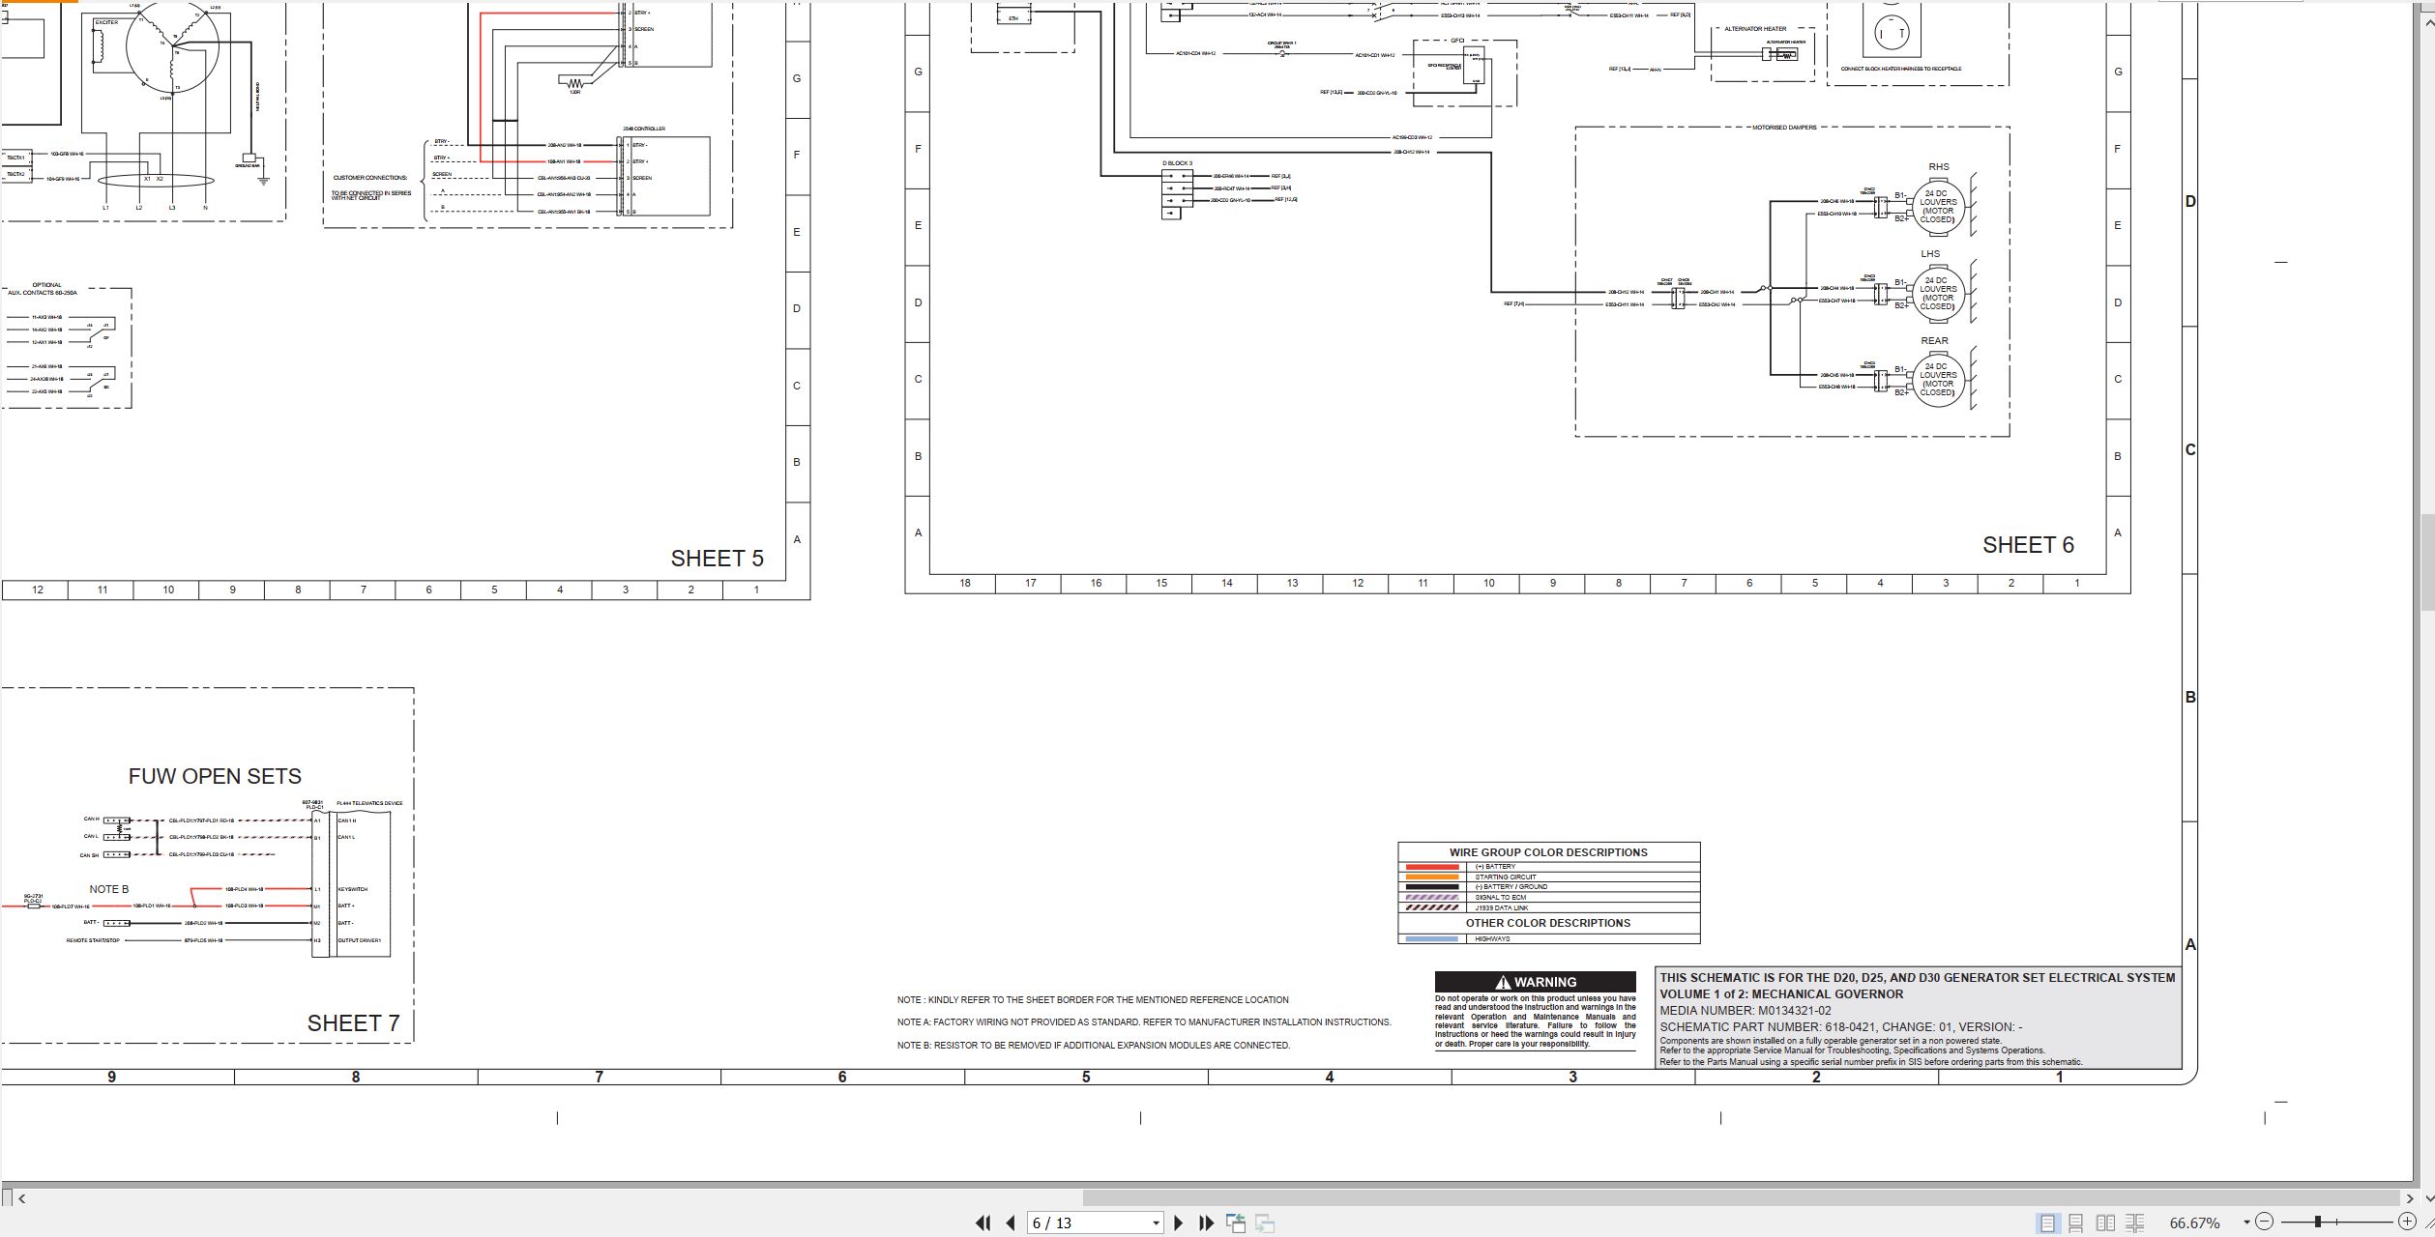The image size is (2435, 1237).
Task: Click the horizontal scrollbar left arrow
Action: click(x=22, y=1198)
